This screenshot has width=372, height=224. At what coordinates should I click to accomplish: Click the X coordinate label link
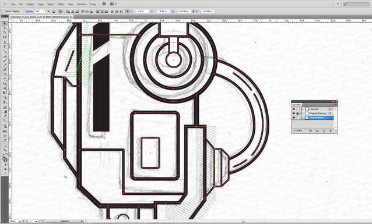131,11
